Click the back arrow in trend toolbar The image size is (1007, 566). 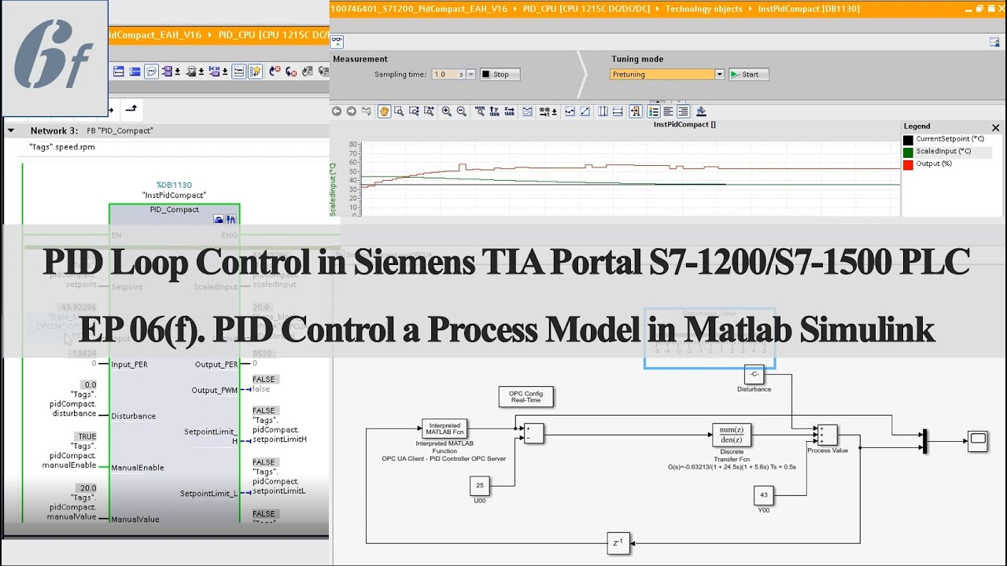[337, 111]
